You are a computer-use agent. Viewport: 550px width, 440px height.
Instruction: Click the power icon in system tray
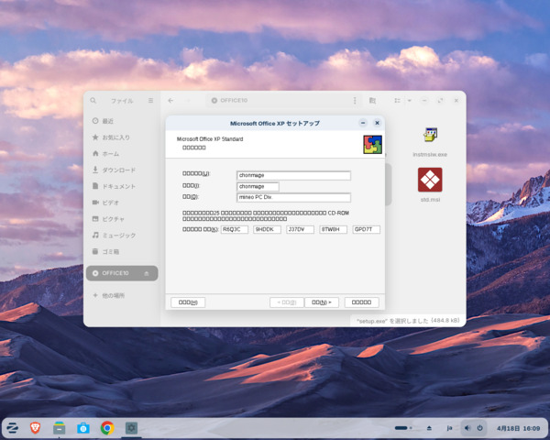click(479, 428)
